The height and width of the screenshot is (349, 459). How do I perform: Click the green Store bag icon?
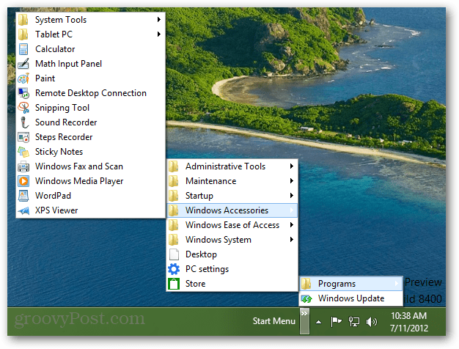tap(174, 284)
